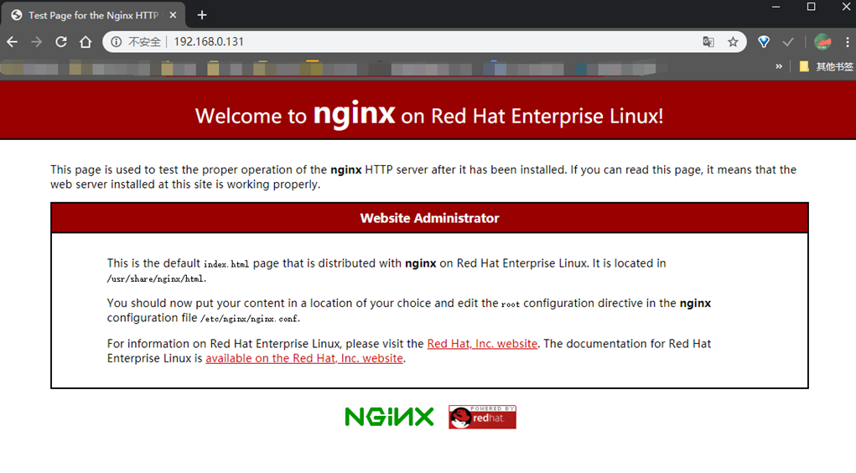Open a new browser tab

tap(202, 15)
